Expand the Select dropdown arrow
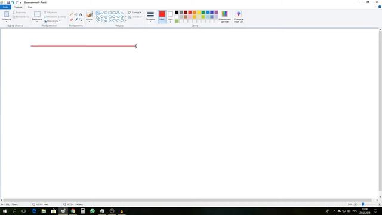 (x=37, y=21)
